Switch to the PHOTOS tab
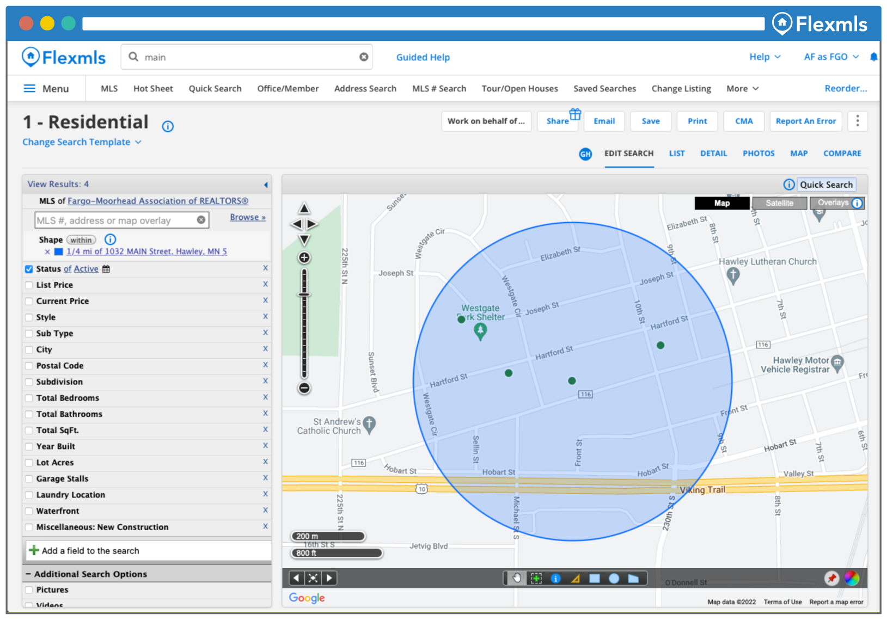Image resolution: width=887 pixels, height=620 pixels. click(x=758, y=154)
